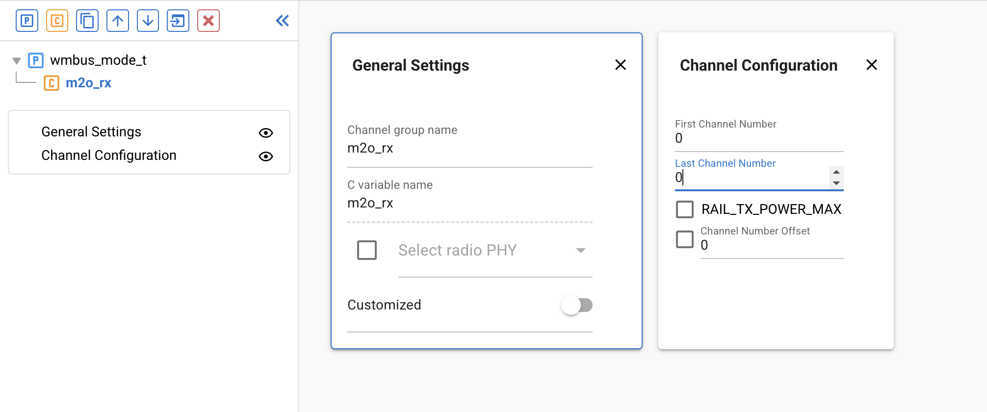Check the RAIL_TX_POWER_MAX checkbox
Viewport: 987px width, 412px height.
click(x=685, y=209)
